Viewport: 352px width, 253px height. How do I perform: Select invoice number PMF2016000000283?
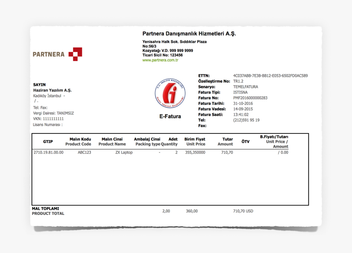pyautogui.click(x=250, y=98)
